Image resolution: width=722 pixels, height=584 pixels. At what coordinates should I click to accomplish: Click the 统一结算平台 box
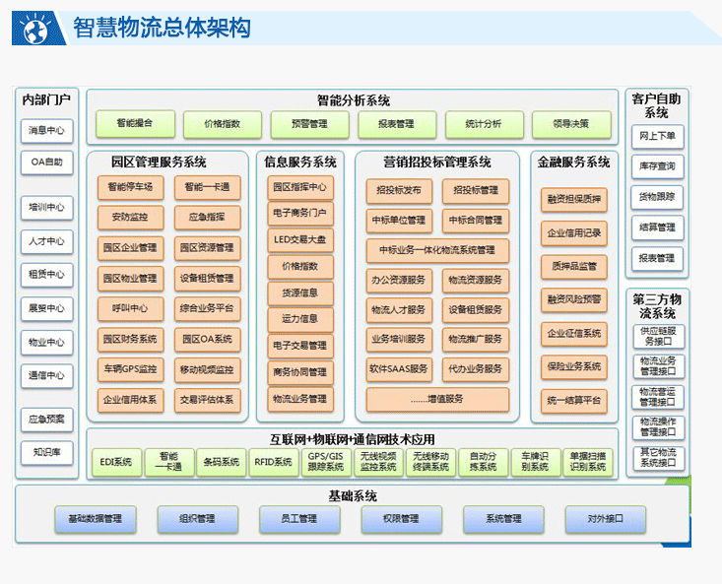pyautogui.click(x=574, y=400)
